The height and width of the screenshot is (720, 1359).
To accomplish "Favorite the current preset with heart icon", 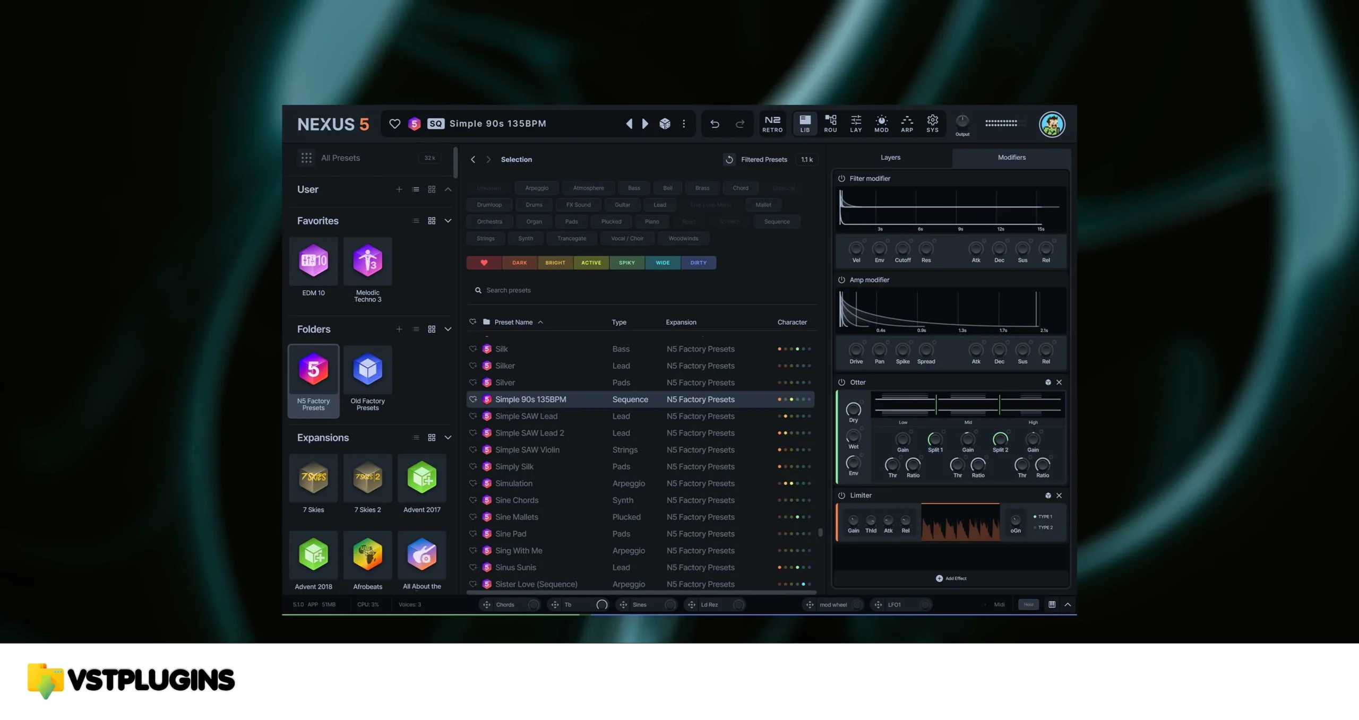I will click(394, 124).
